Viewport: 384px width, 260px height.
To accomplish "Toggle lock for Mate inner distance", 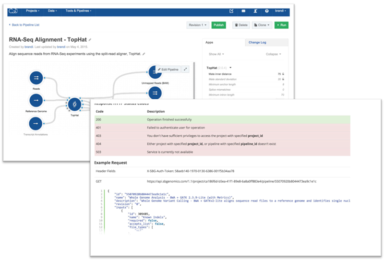I will [284, 74].
